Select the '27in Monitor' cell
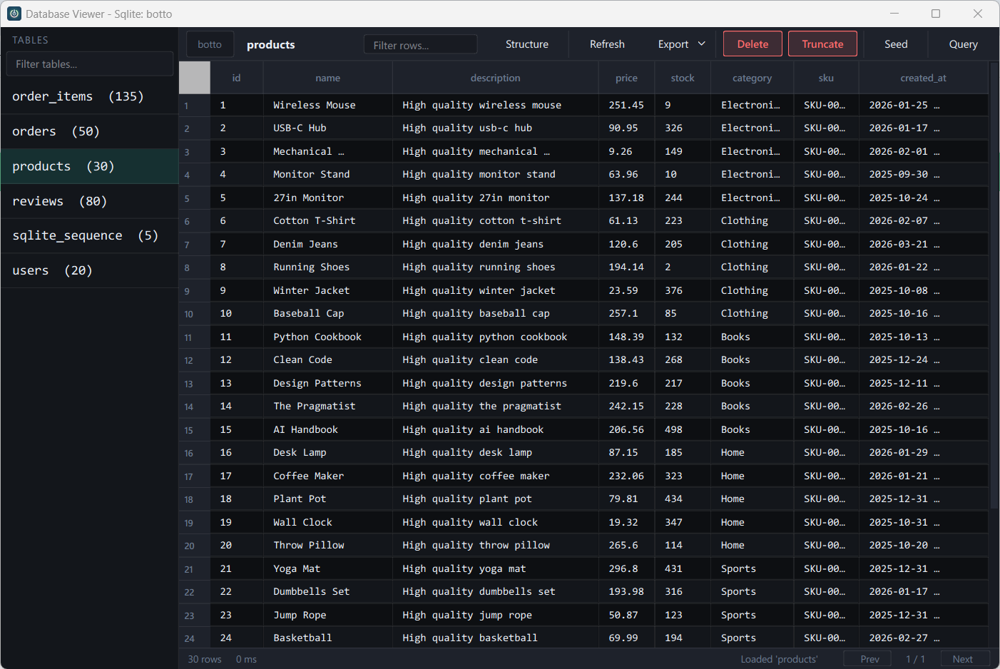 click(328, 198)
